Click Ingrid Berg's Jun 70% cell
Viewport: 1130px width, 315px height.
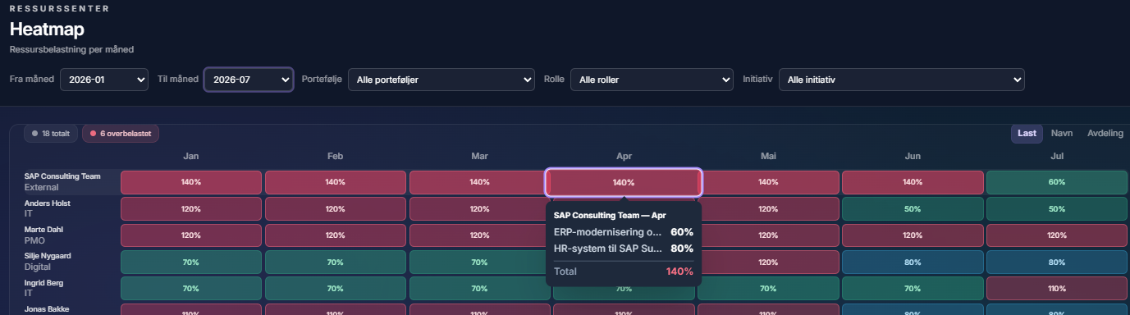coord(913,288)
